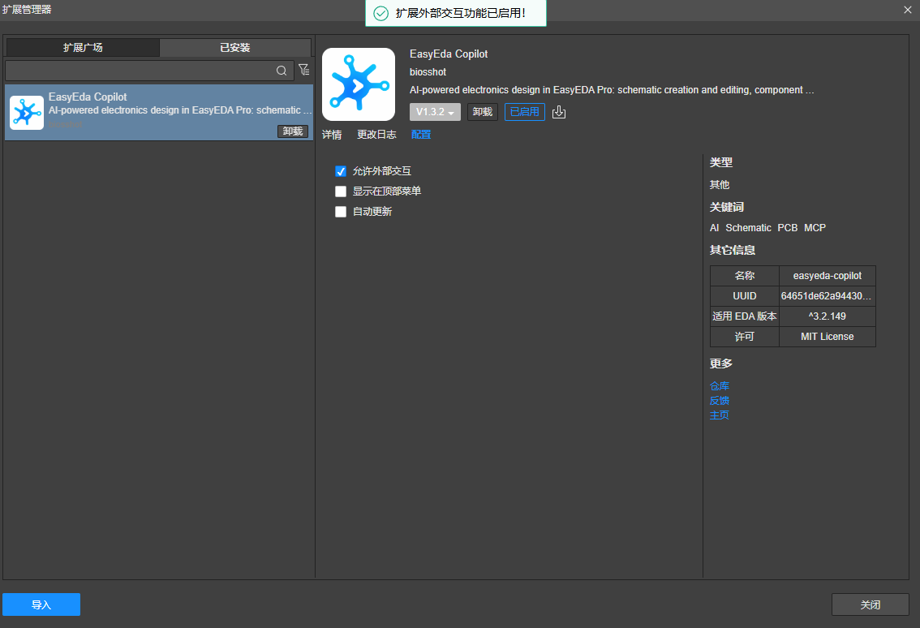Click the download extension icon
920x628 pixels.
pyautogui.click(x=559, y=112)
